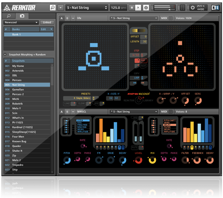Click the RND button in life presets
Viewport: 223px width, 198px height.
click(x=96, y=104)
